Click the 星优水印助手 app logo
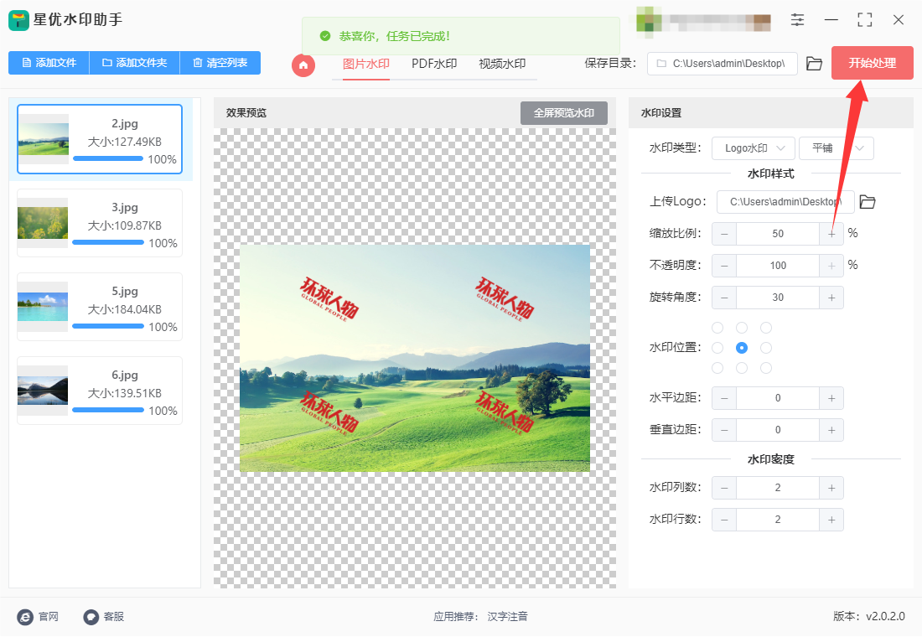The image size is (922, 637). [18, 20]
